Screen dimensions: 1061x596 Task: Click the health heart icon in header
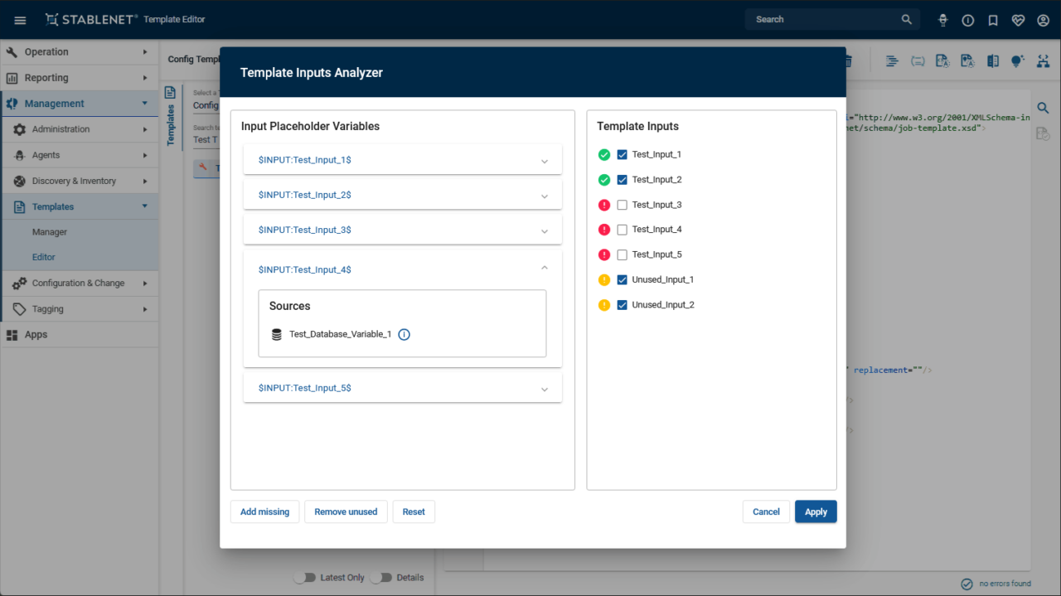click(x=1018, y=20)
